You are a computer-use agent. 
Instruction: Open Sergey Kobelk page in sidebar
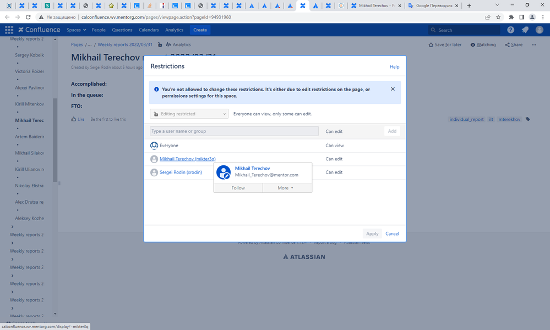(30, 55)
